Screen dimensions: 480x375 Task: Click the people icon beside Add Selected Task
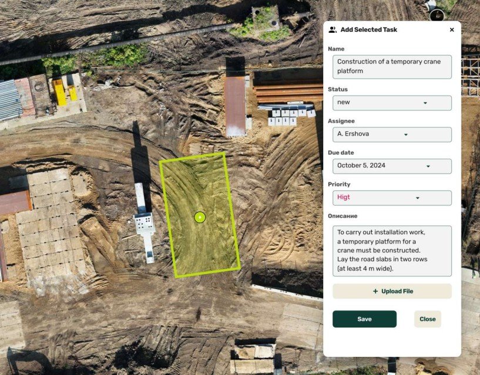(333, 30)
